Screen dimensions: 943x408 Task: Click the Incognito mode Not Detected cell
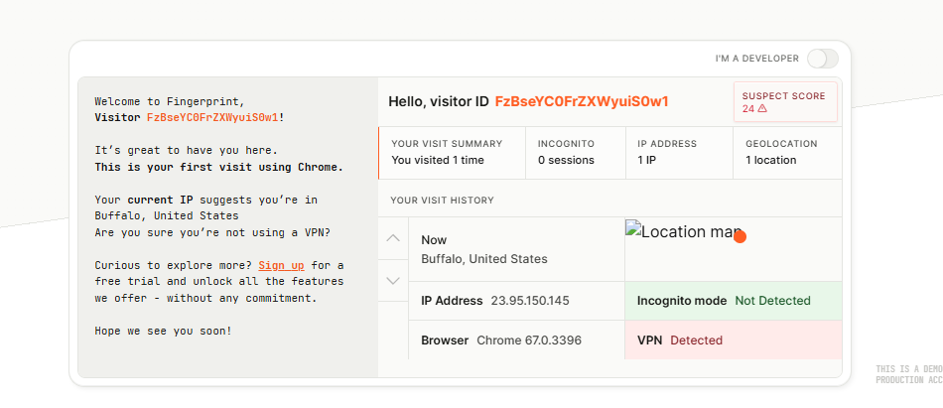pos(734,301)
